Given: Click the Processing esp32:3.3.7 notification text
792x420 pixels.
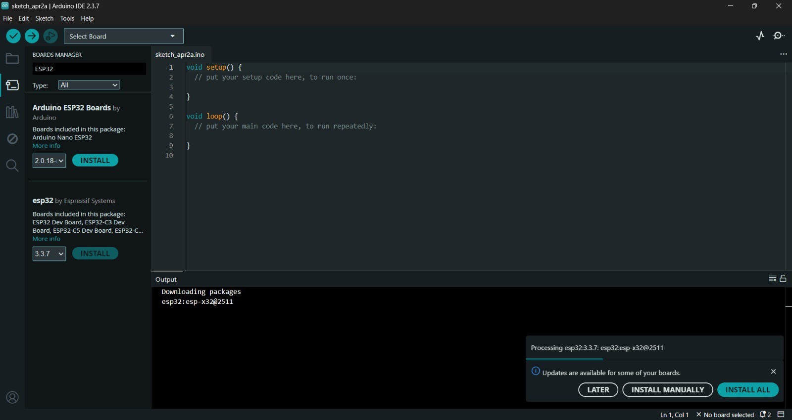Looking at the screenshot, I should click(597, 347).
